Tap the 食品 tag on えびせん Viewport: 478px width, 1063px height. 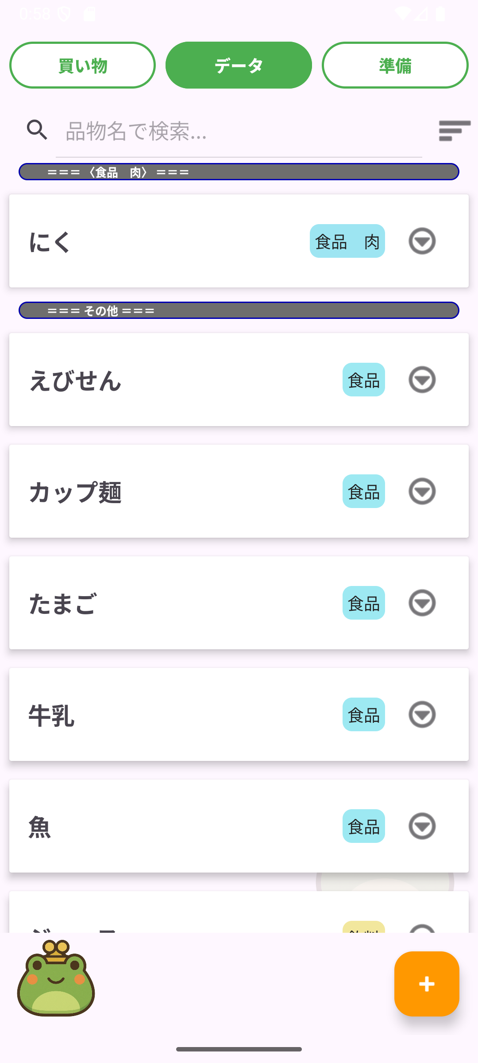pos(363,380)
